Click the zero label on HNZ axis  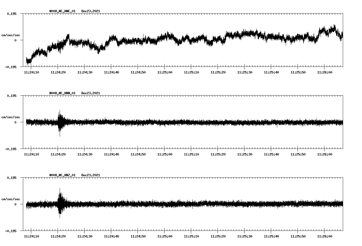pos(15,204)
